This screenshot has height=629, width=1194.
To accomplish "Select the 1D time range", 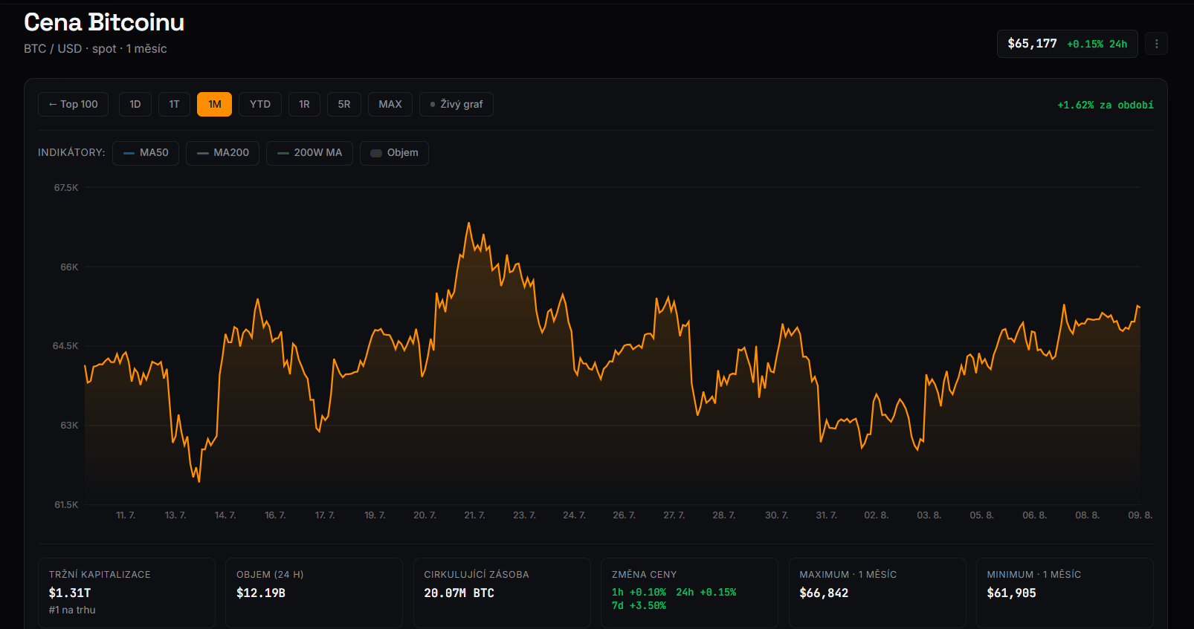I will point(135,104).
